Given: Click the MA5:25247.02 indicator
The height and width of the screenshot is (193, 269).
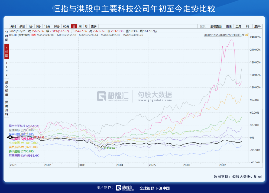Looking at the screenshot, I should tap(46, 35).
